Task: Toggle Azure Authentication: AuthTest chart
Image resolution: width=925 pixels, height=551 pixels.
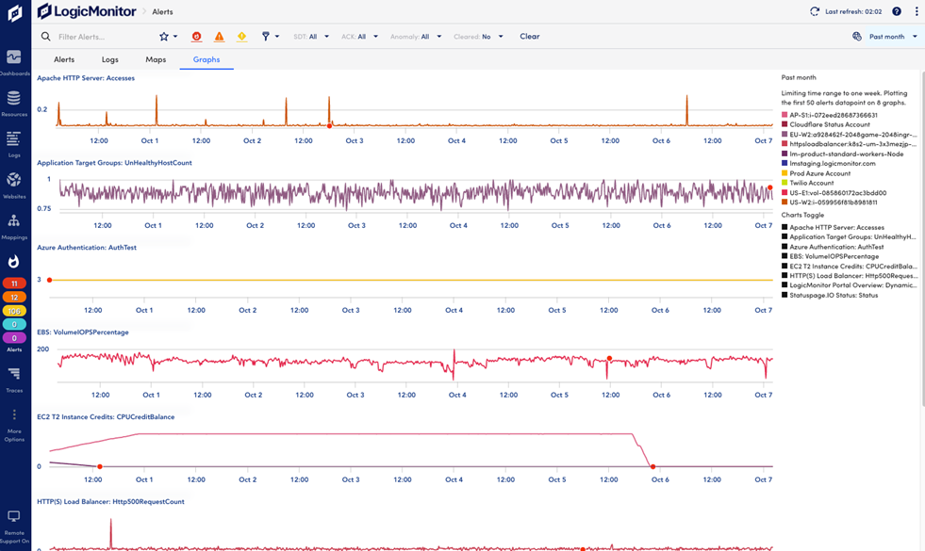Action: [x=833, y=247]
